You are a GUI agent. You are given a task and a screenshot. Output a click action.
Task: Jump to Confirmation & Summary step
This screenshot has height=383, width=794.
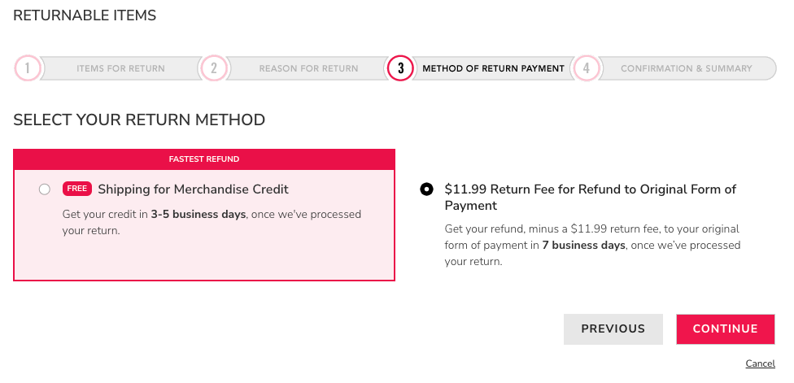coord(686,68)
